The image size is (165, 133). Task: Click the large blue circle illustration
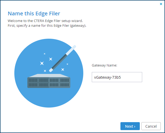[49, 73]
